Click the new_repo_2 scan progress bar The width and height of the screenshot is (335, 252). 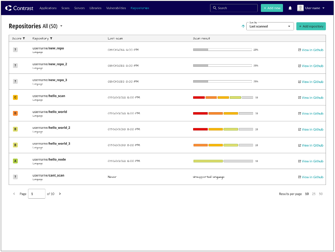point(222,66)
